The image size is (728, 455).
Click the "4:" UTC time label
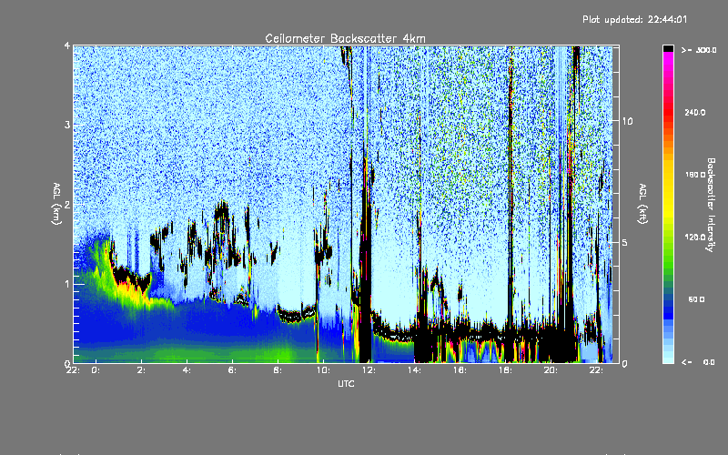[x=187, y=370]
